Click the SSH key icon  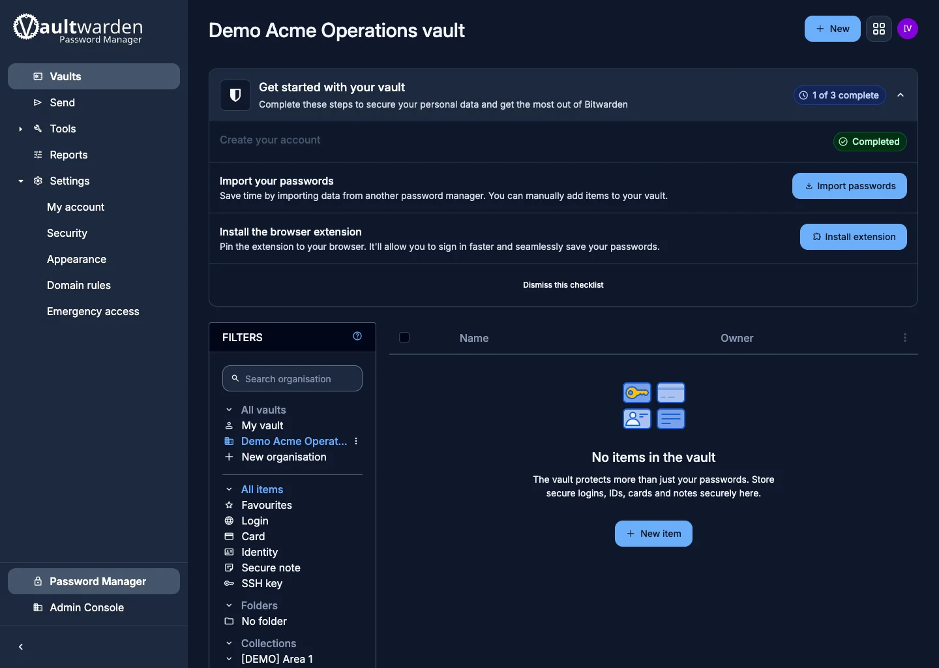pos(229,583)
